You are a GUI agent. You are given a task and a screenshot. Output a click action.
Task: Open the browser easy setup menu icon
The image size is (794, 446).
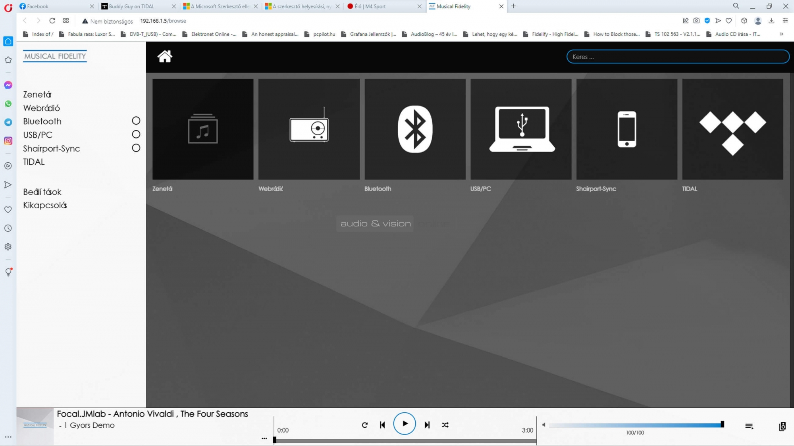[785, 21]
